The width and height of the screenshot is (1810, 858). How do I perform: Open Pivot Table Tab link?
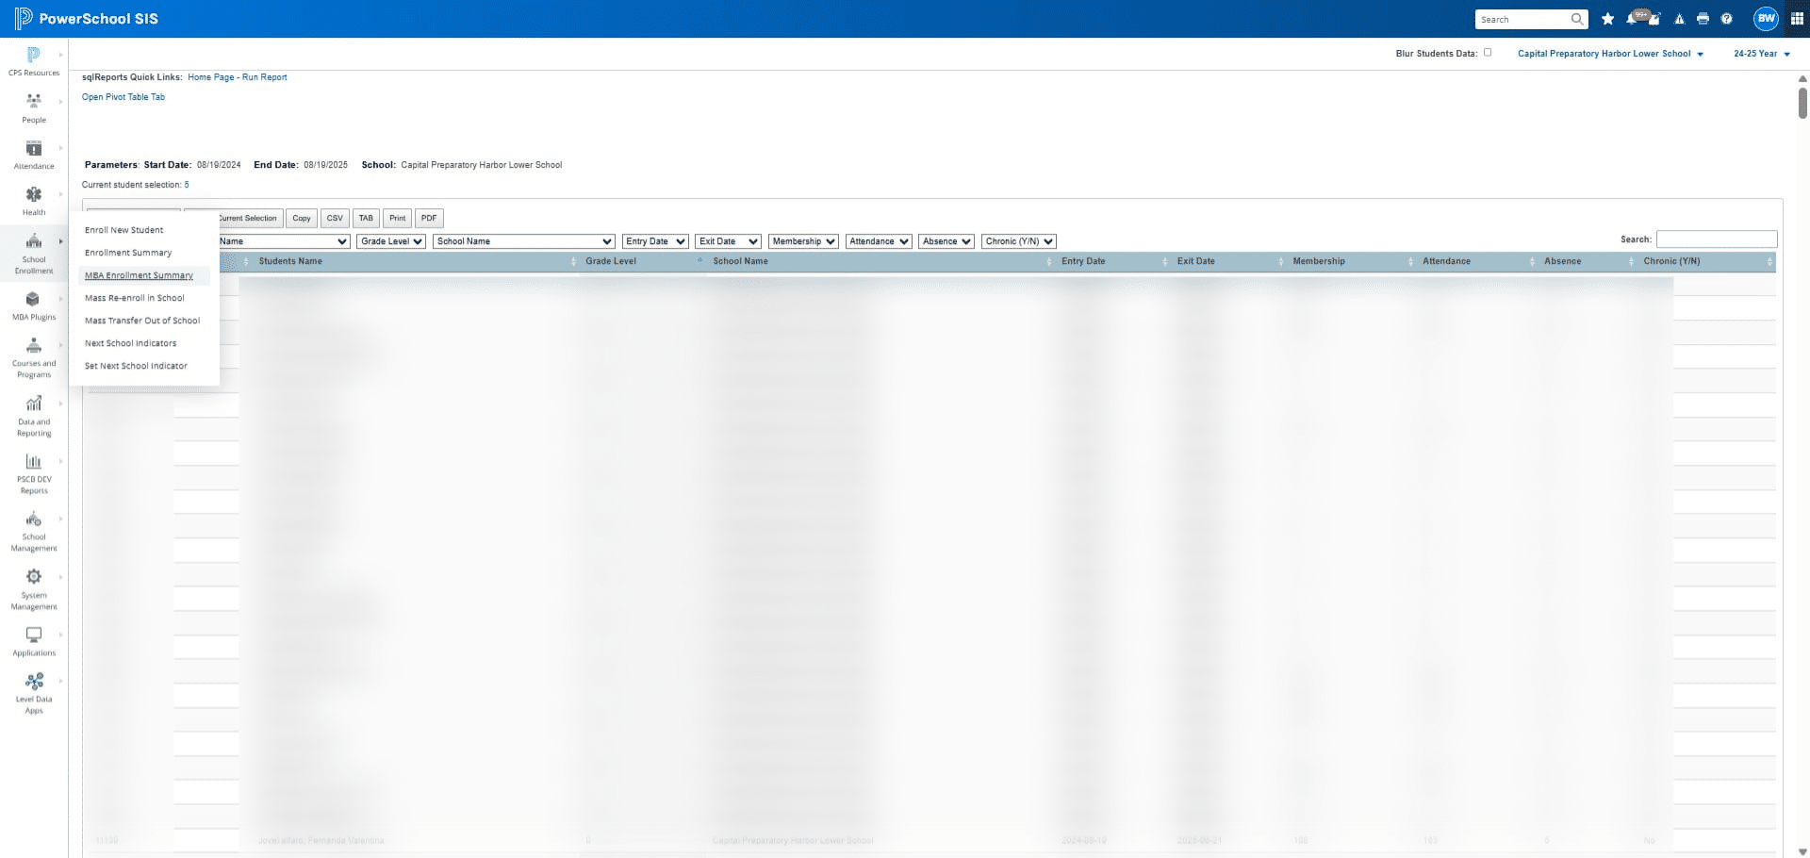[x=123, y=97]
